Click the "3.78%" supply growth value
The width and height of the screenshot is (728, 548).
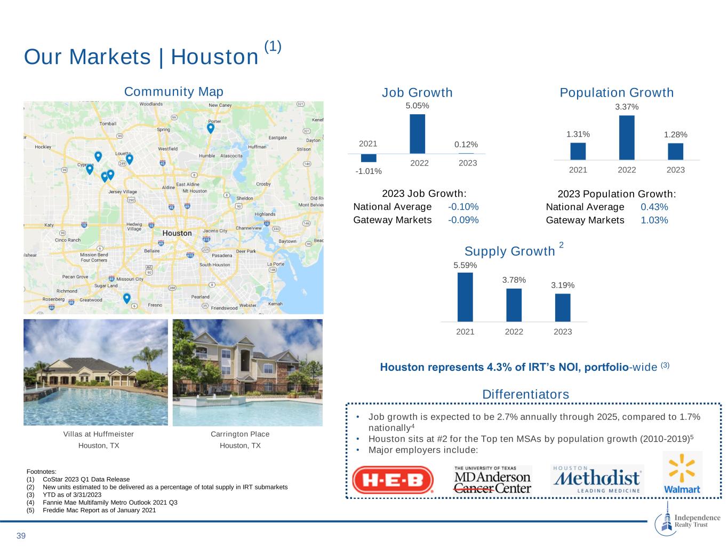pyautogui.click(x=514, y=280)
